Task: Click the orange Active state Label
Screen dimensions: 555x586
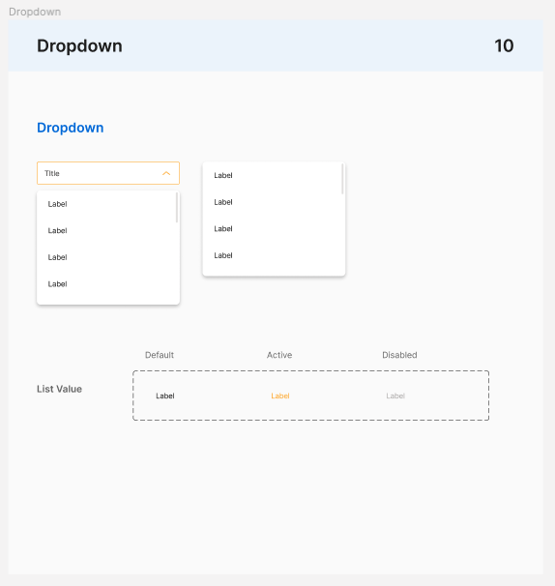Action: (280, 396)
